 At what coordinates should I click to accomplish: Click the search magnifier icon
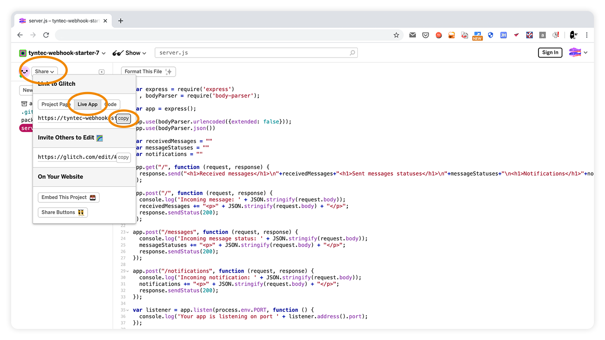coord(353,53)
